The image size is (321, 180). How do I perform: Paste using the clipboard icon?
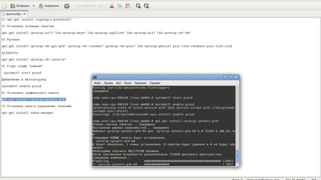click(x=128, y=6)
